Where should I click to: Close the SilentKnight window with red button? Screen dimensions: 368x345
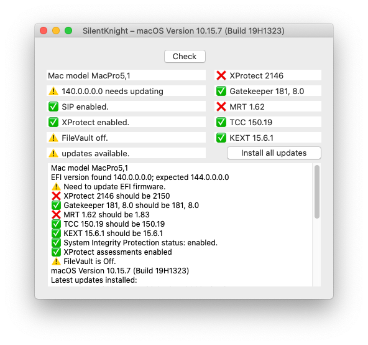[44, 31]
